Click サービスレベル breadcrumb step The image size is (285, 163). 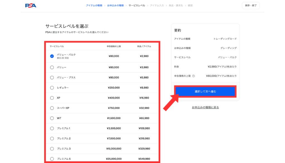coord(137,6)
